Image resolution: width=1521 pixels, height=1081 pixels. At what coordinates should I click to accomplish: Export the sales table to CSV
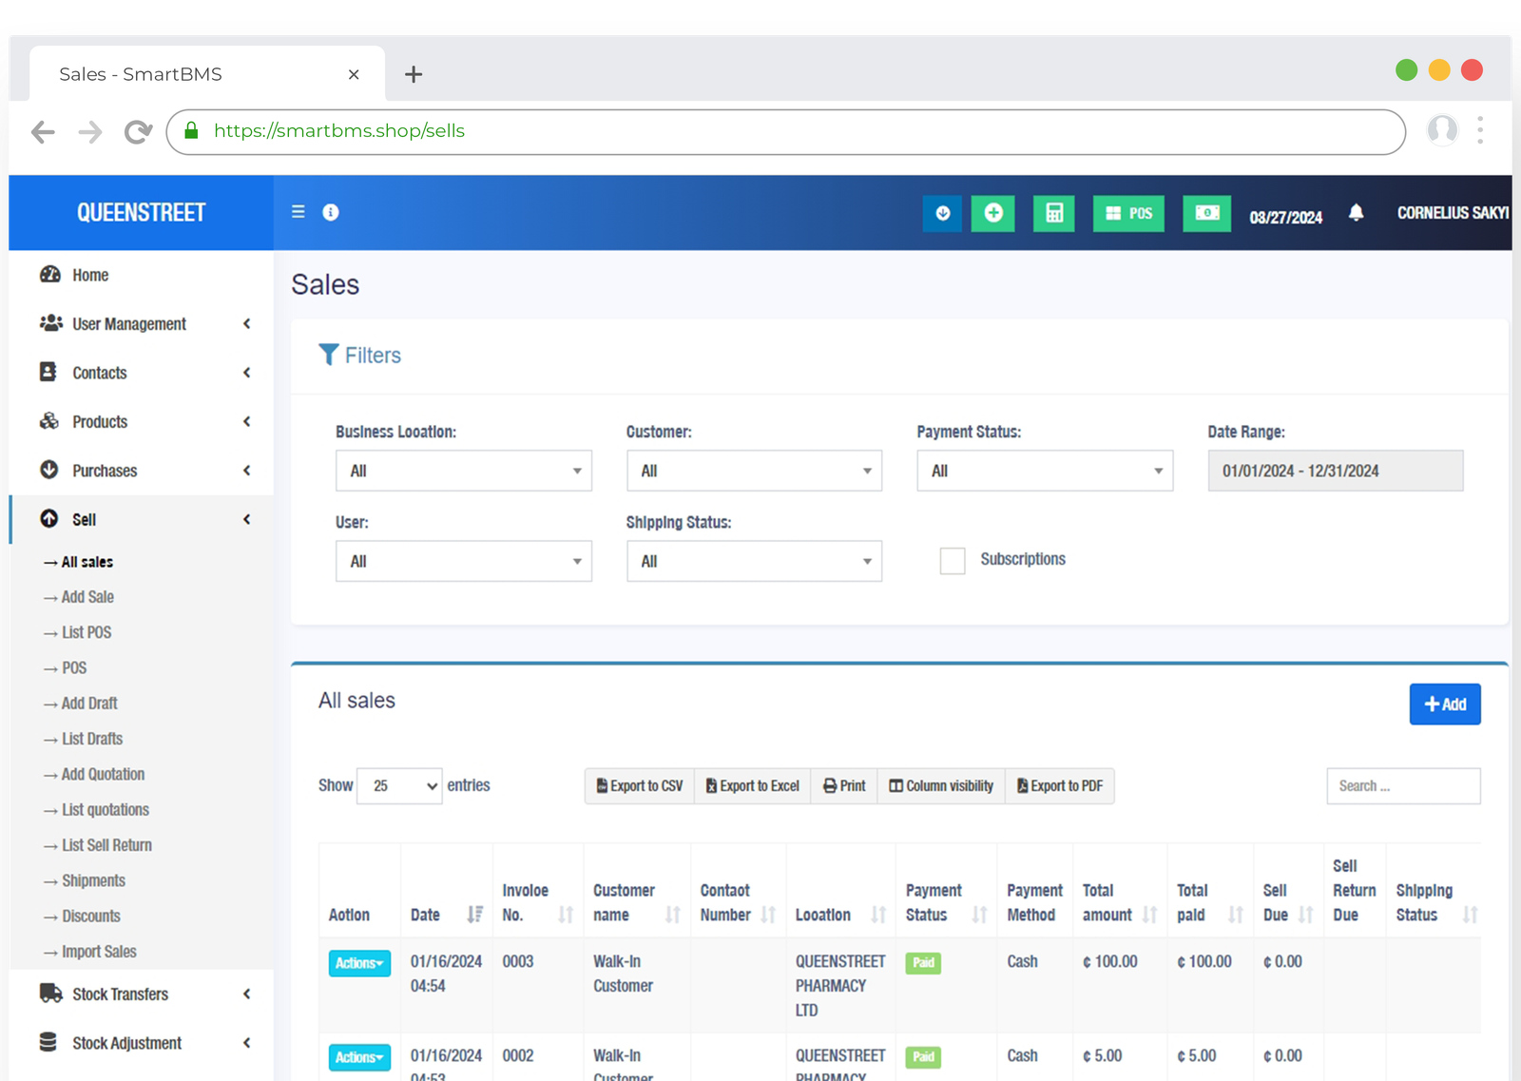639,786
